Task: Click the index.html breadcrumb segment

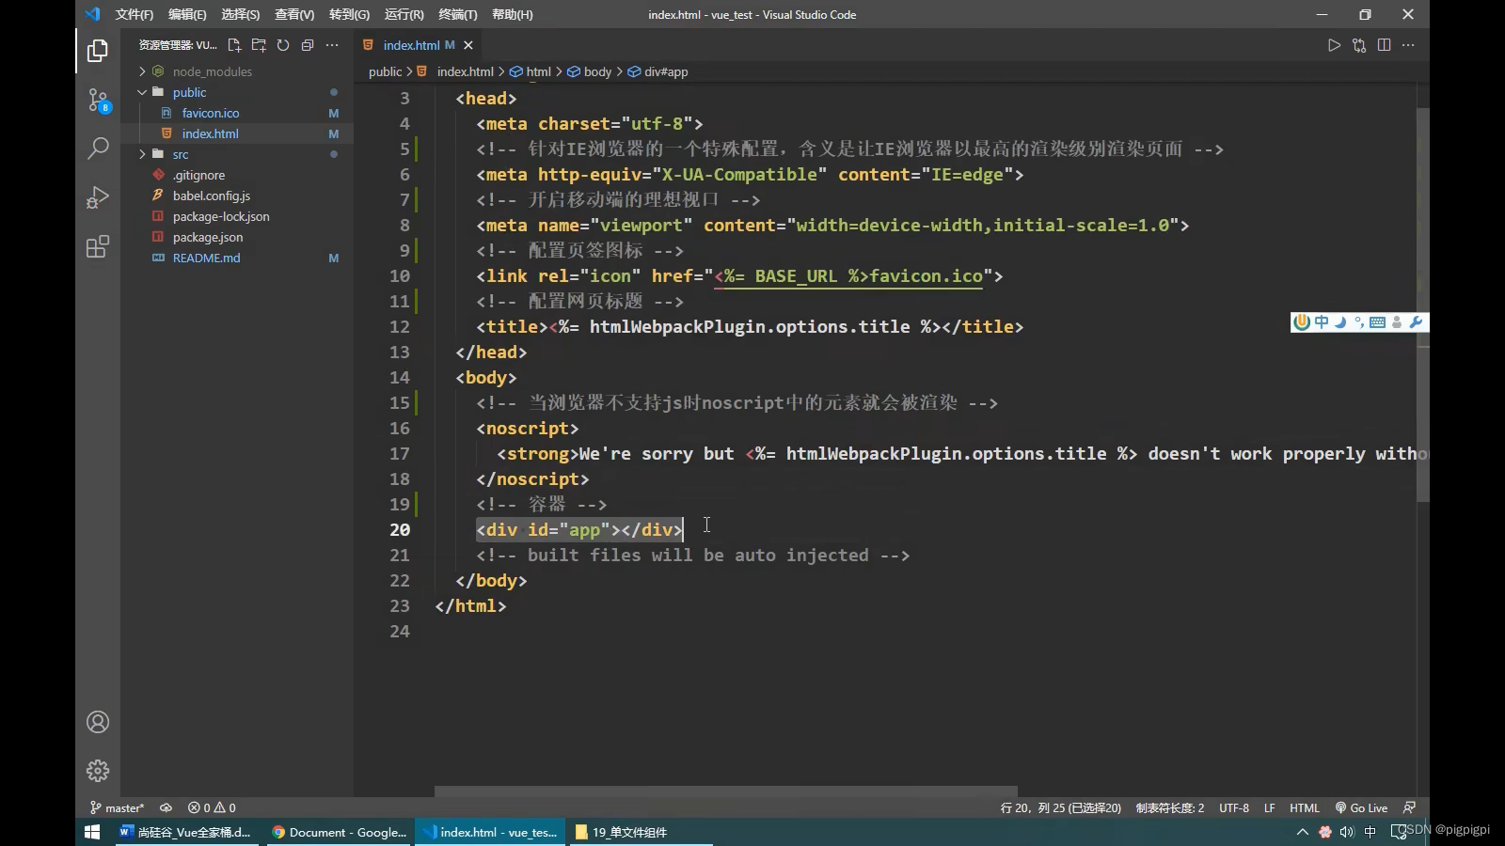Action: tap(456, 71)
